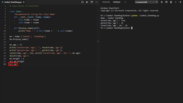Screen dimensions: 183x103
Task: Click the 'Windows PowerShell' terminal header text
Action: (110, 8)
